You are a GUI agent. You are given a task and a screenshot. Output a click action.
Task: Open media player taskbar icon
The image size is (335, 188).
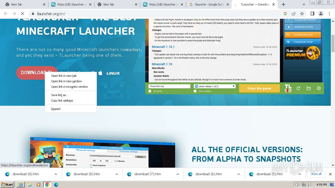(38, 185)
